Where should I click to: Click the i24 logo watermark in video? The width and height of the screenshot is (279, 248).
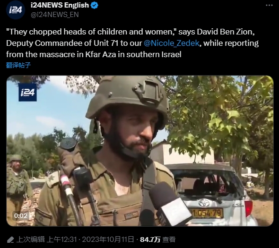27,93
